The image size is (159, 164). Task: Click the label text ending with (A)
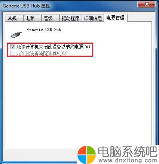[53, 47]
